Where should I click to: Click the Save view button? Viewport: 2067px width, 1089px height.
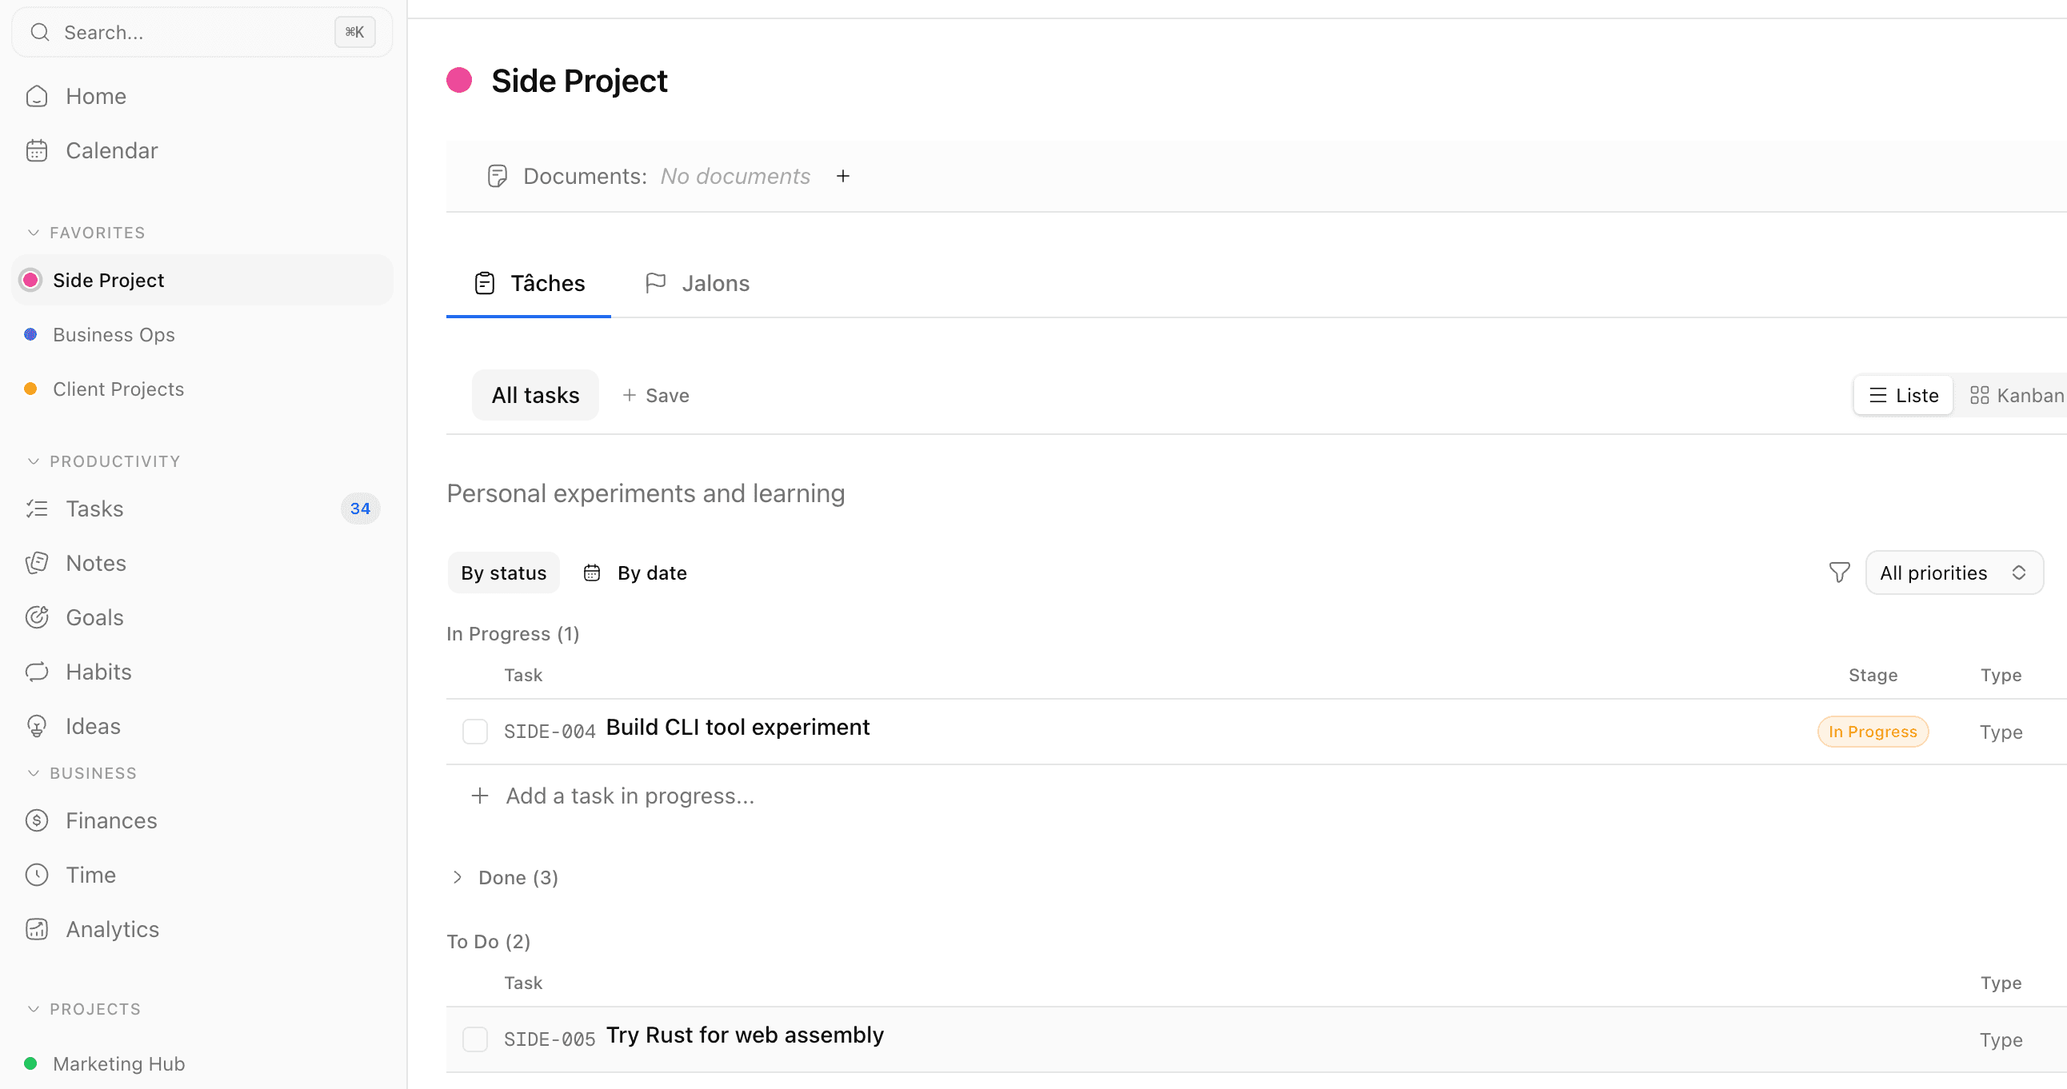click(x=655, y=394)
